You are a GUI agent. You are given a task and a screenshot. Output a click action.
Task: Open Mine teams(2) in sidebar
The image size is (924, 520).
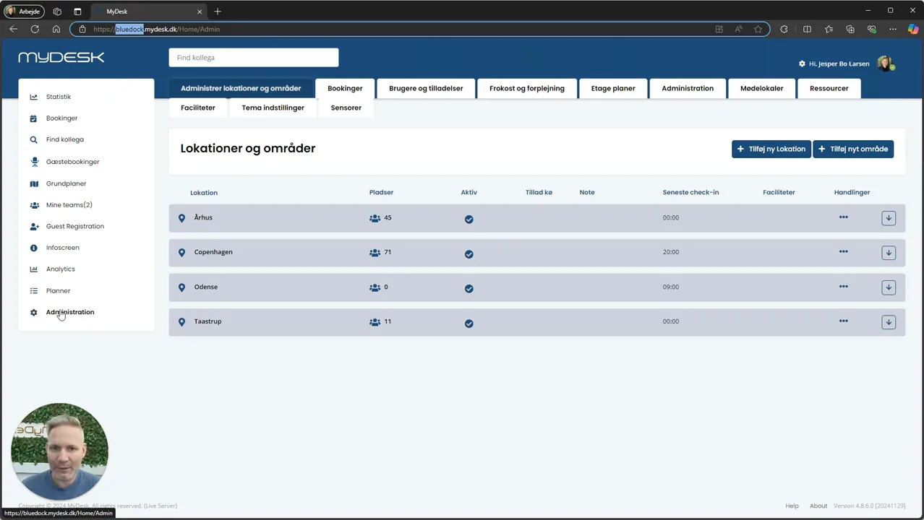click(x=69, y=205)
